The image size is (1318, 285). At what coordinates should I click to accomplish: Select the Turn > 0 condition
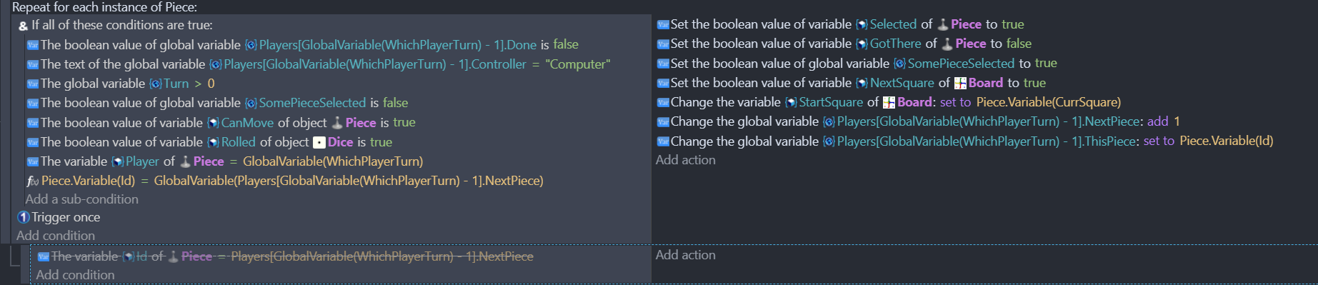121,84
